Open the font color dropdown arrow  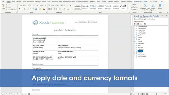tap(46, 9)
